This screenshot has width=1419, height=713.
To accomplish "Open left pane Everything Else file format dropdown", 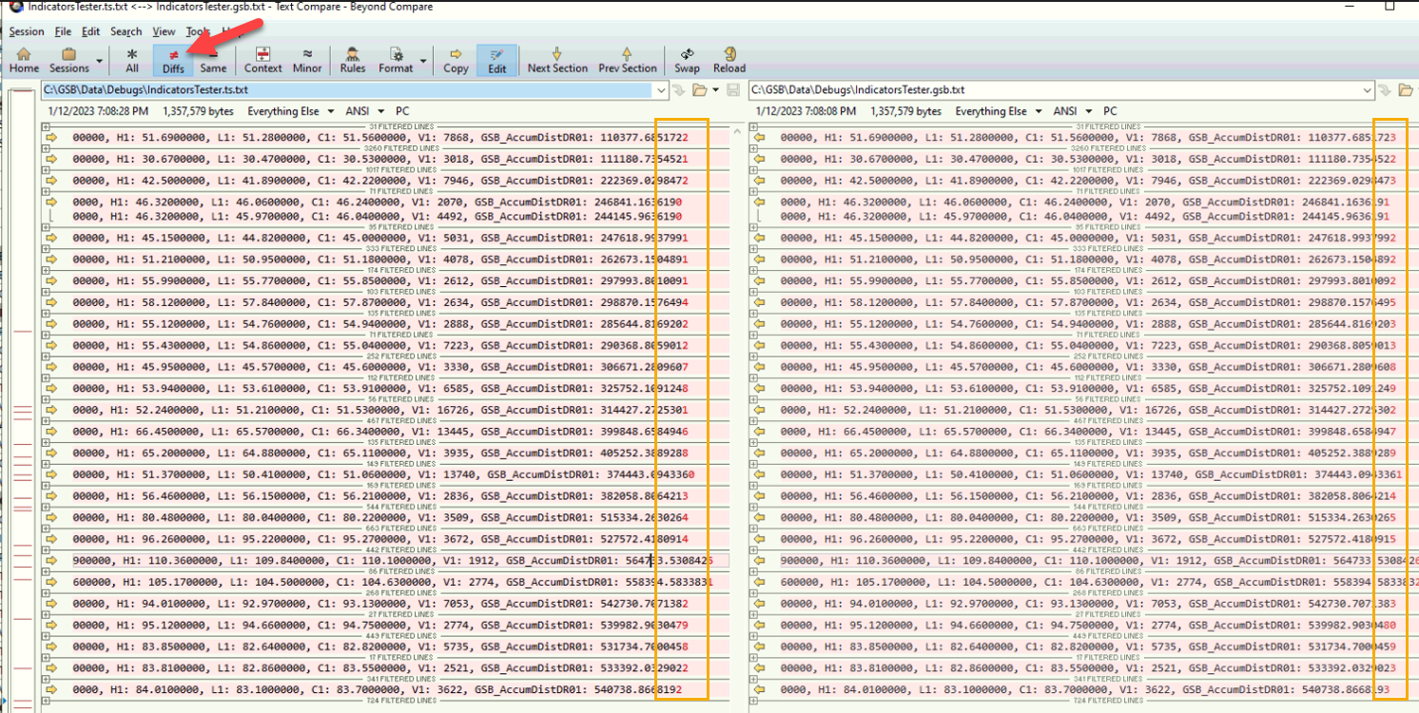I will 291,111.
